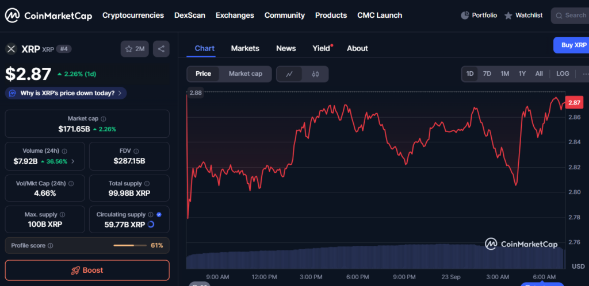Click the Search input field
Viewport: 589px width, 286px height.
click(x=570, y=16)
